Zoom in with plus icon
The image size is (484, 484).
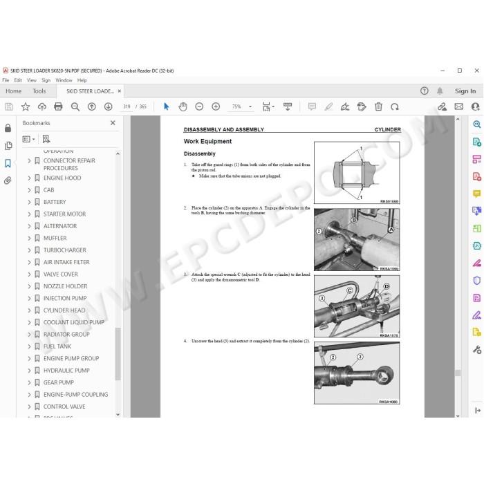click(x=216, y=106)
